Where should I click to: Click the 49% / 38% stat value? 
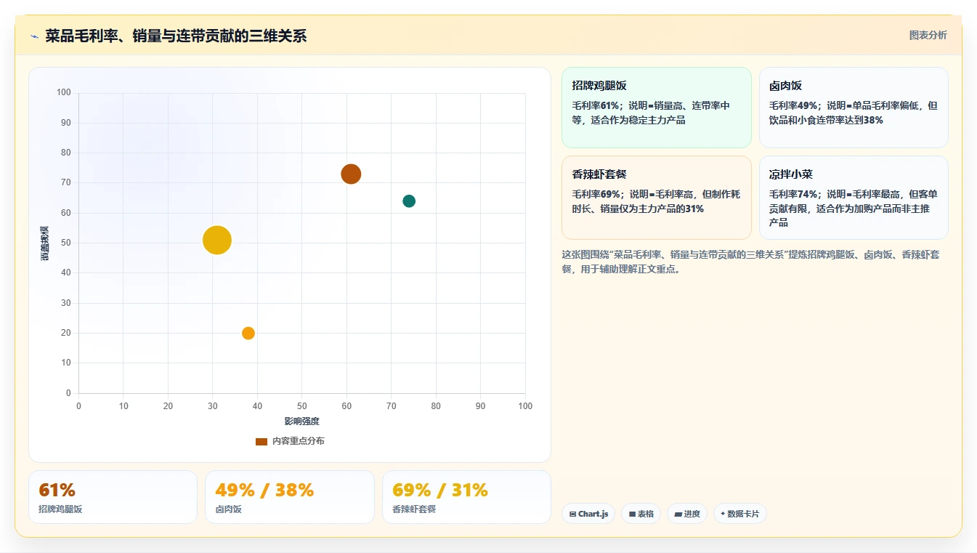click(265, 491)
